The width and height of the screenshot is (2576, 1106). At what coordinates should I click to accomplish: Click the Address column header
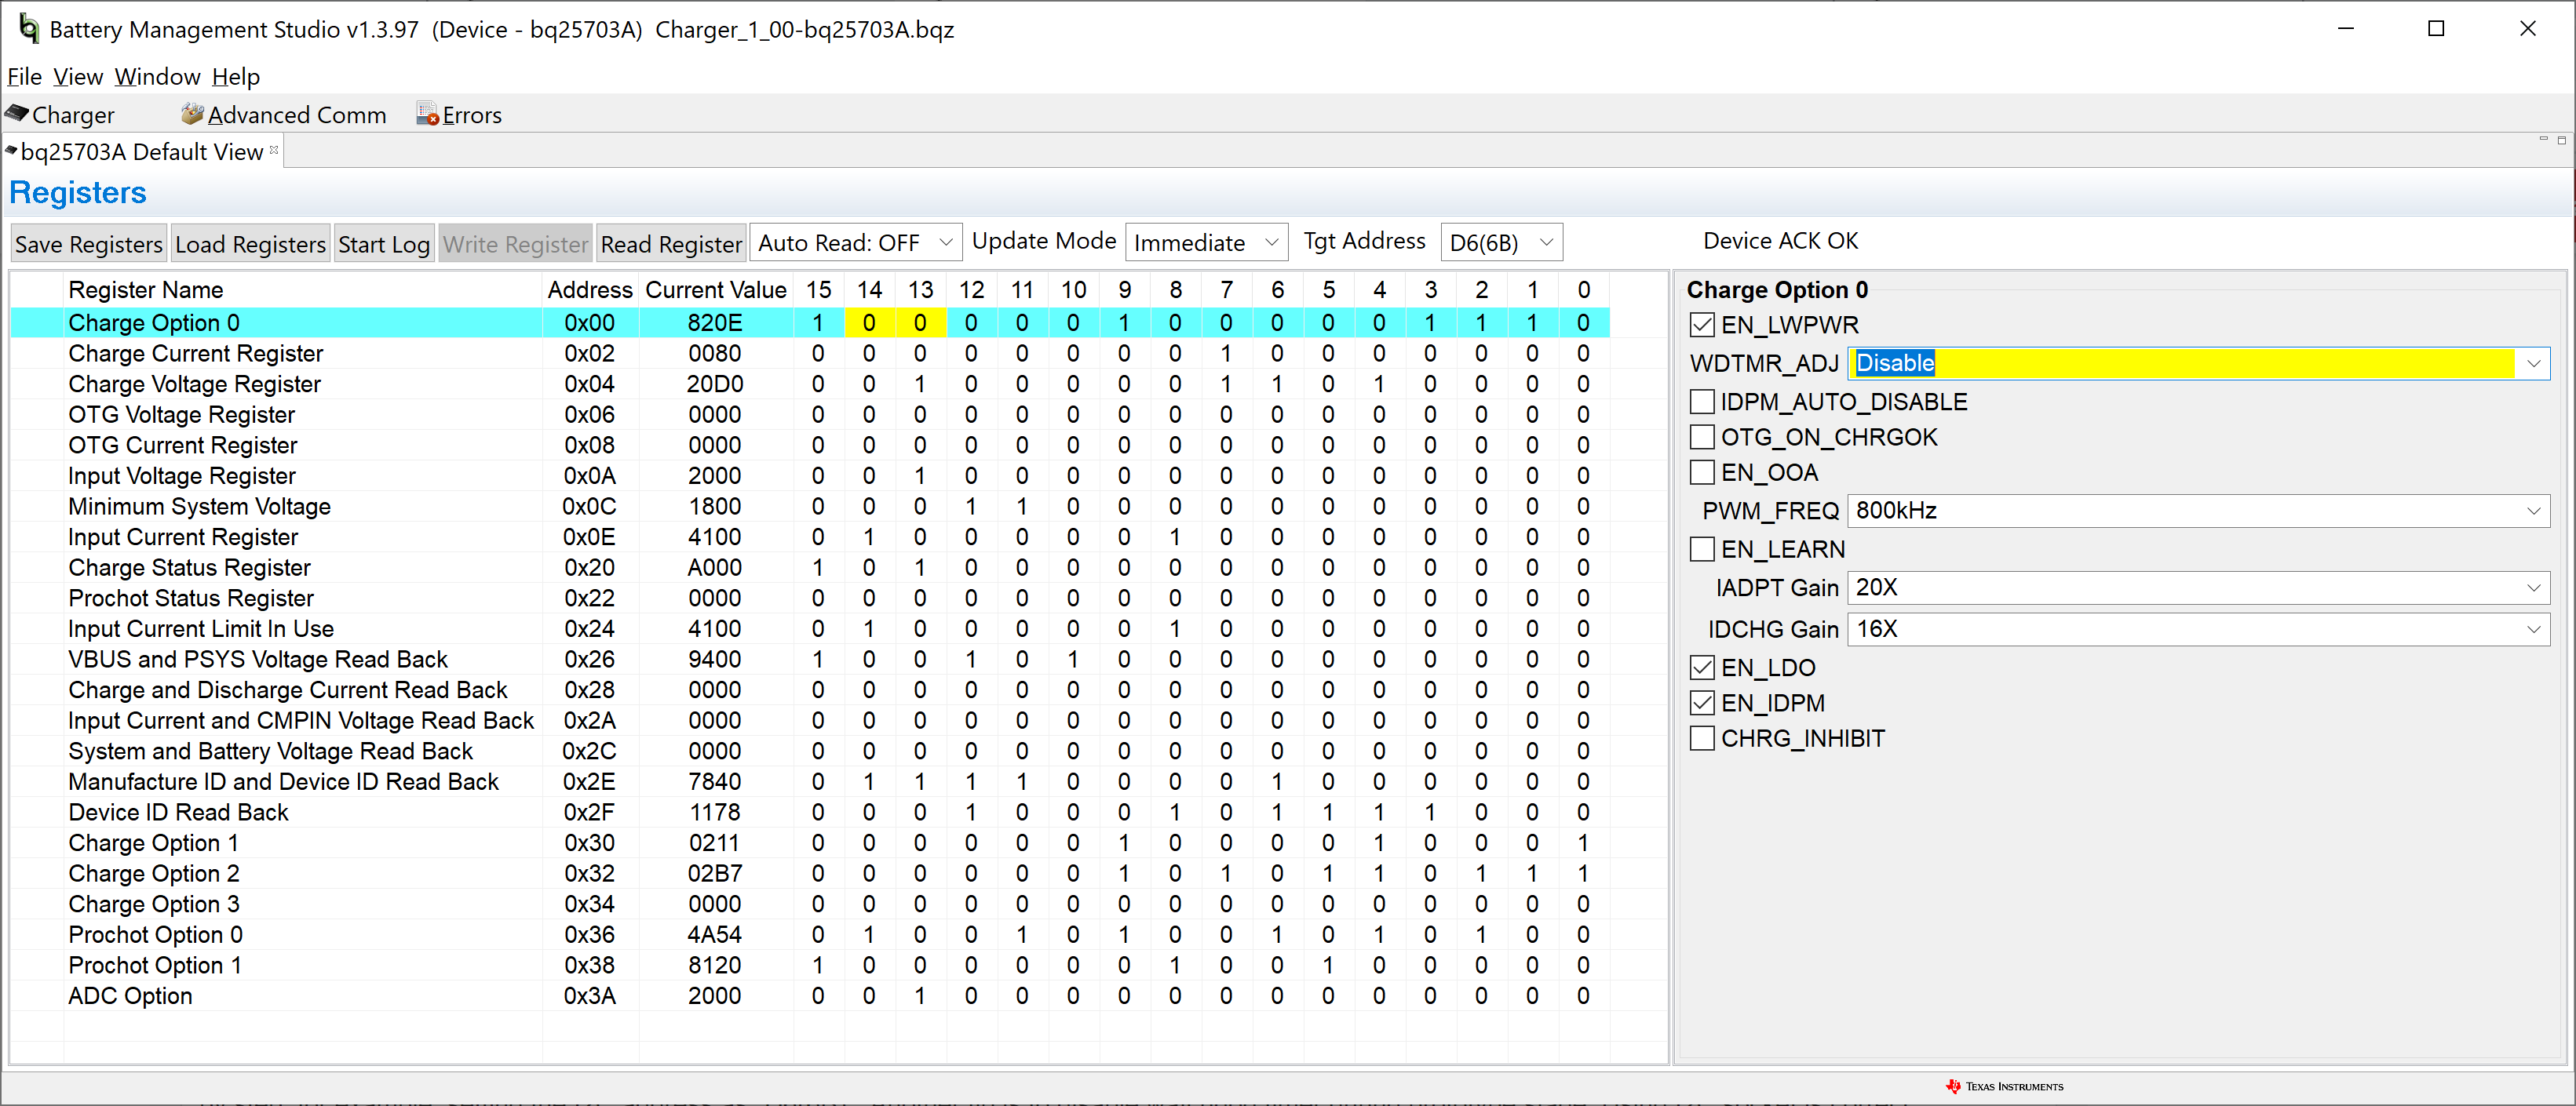click(x=590, y=289)
